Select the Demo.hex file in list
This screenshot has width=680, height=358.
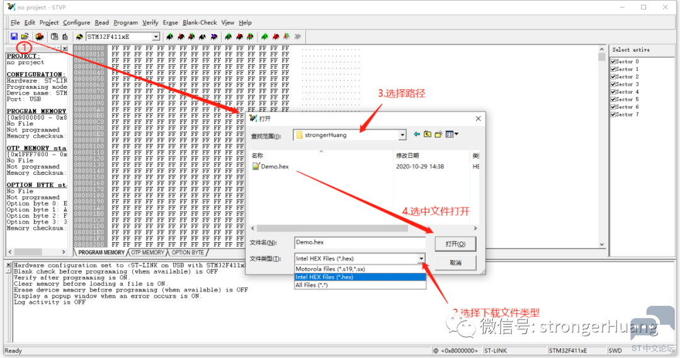[x=274, y=167]
